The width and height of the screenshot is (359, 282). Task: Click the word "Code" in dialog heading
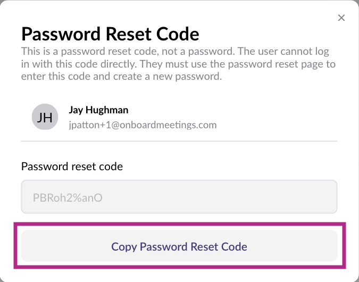175,35
